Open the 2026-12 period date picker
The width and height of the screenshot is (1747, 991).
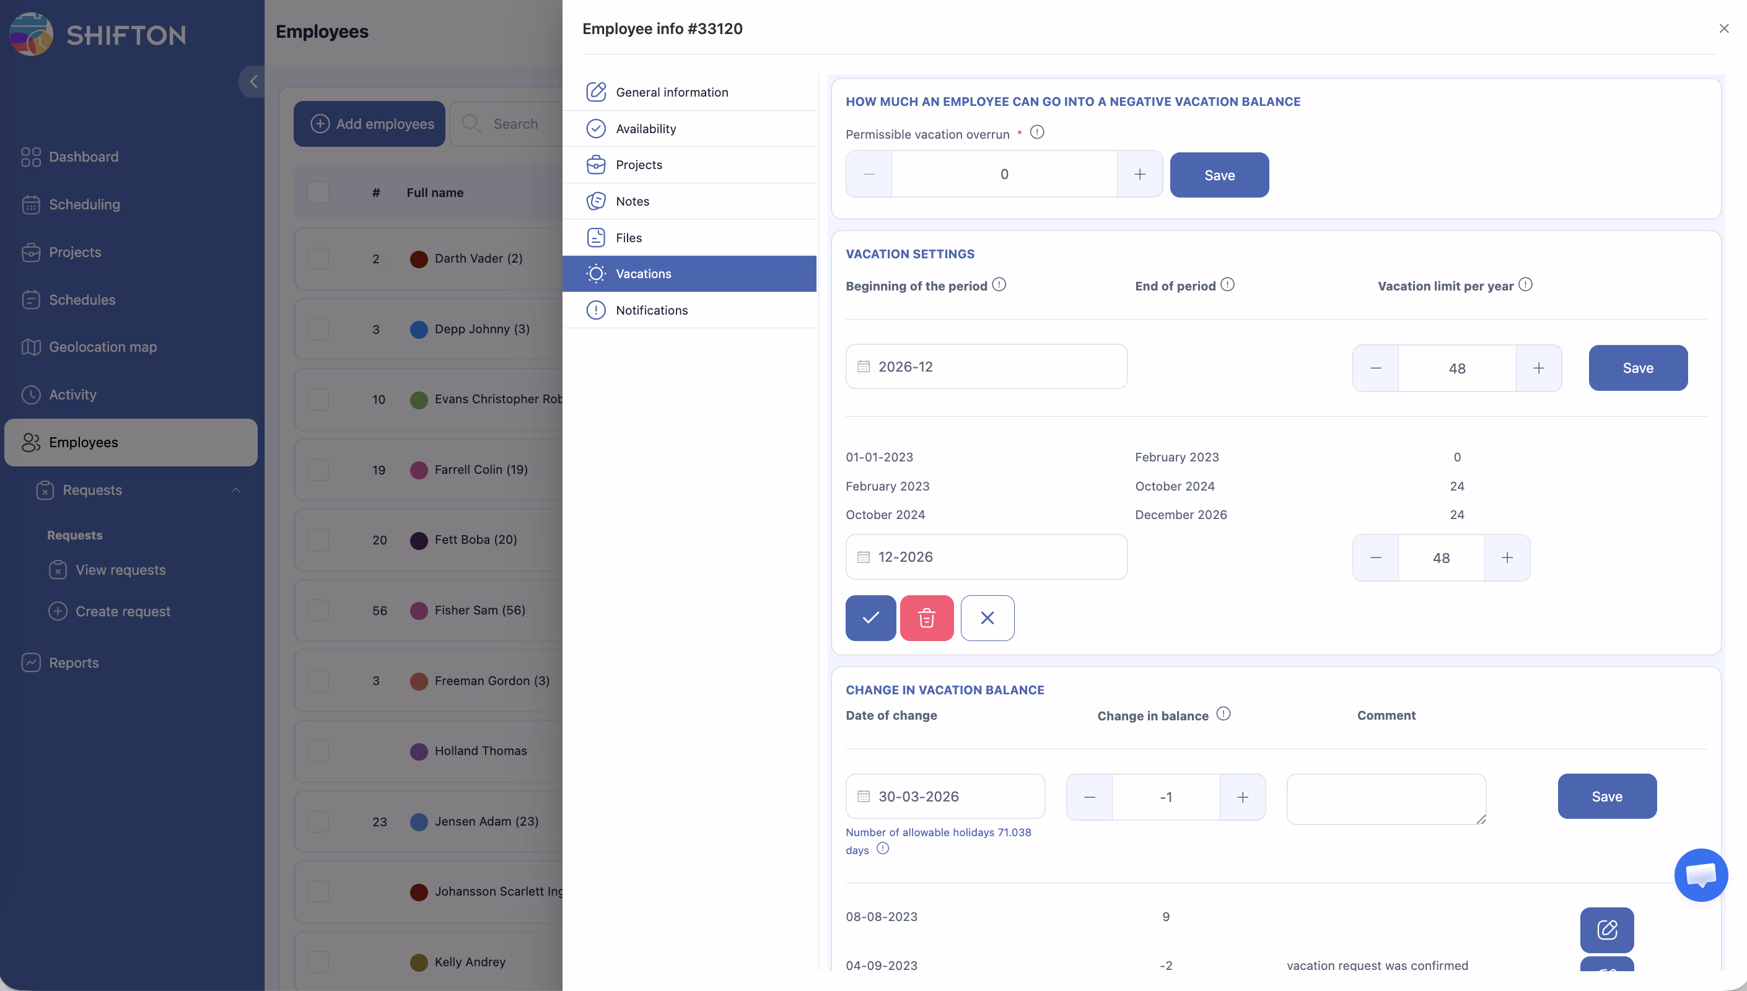coord(986,367)
